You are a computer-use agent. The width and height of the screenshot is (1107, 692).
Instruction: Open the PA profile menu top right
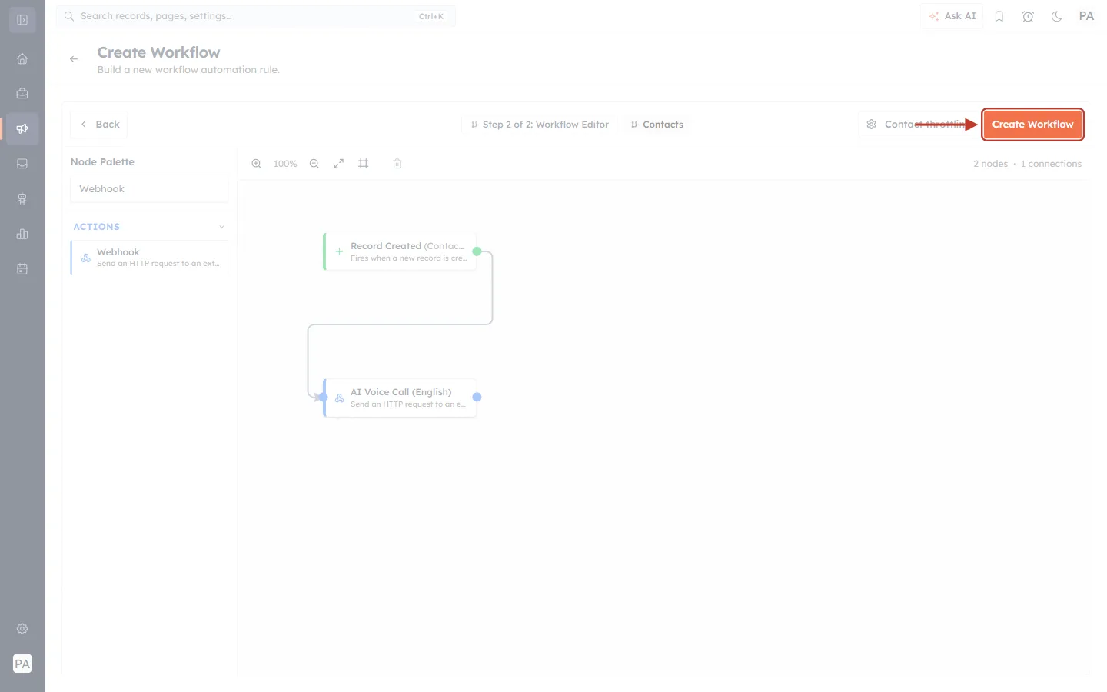pos(1086,16)
